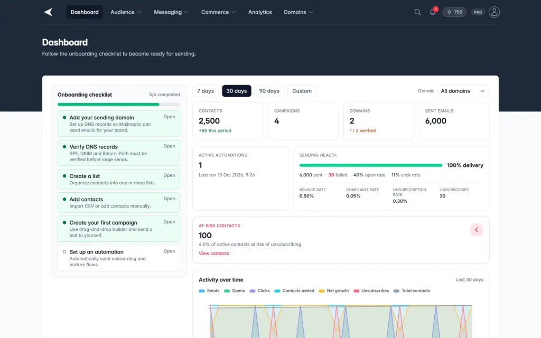Toggle the Total contacts legend item
Viewport: 541px width, 338px height.
[412, 291]
